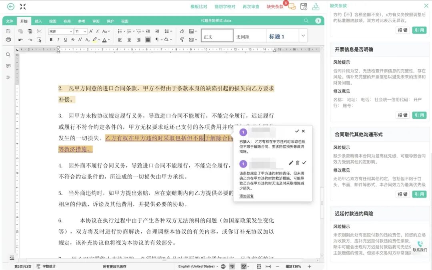Toggle underline formatting

point(65,40)
